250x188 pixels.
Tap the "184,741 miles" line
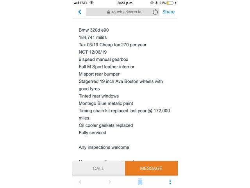93,37
